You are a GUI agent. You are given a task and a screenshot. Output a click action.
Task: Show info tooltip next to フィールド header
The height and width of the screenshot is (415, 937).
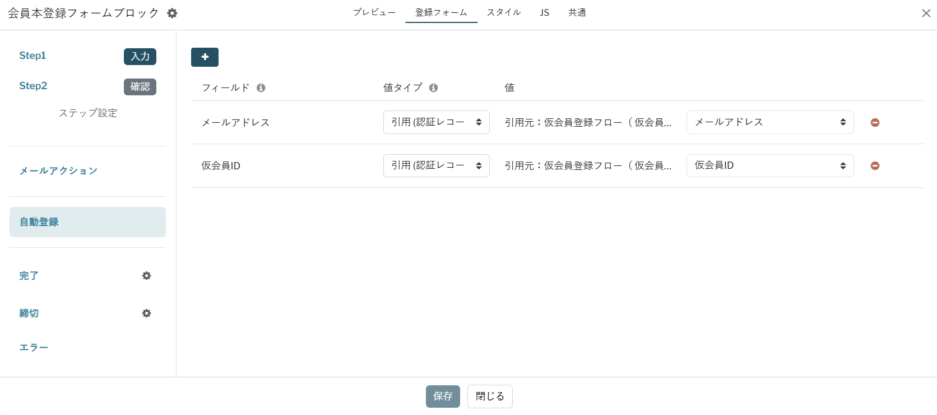pyautogui.click(x=261, y=87)
